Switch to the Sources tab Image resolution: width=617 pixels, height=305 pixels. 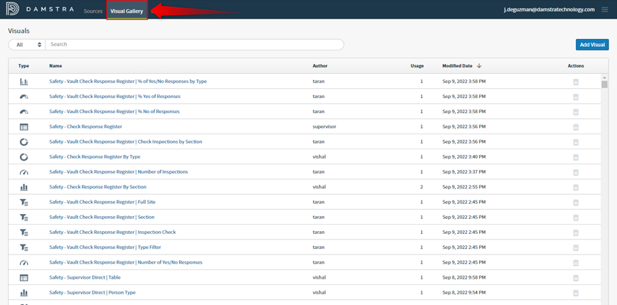93,11
